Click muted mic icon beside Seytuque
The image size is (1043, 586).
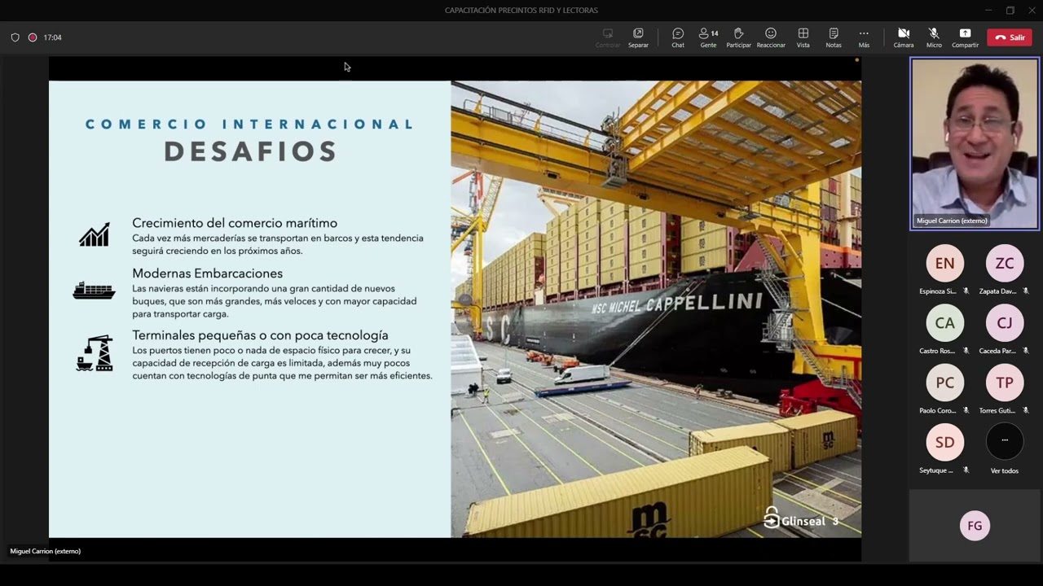click(966, 470)
